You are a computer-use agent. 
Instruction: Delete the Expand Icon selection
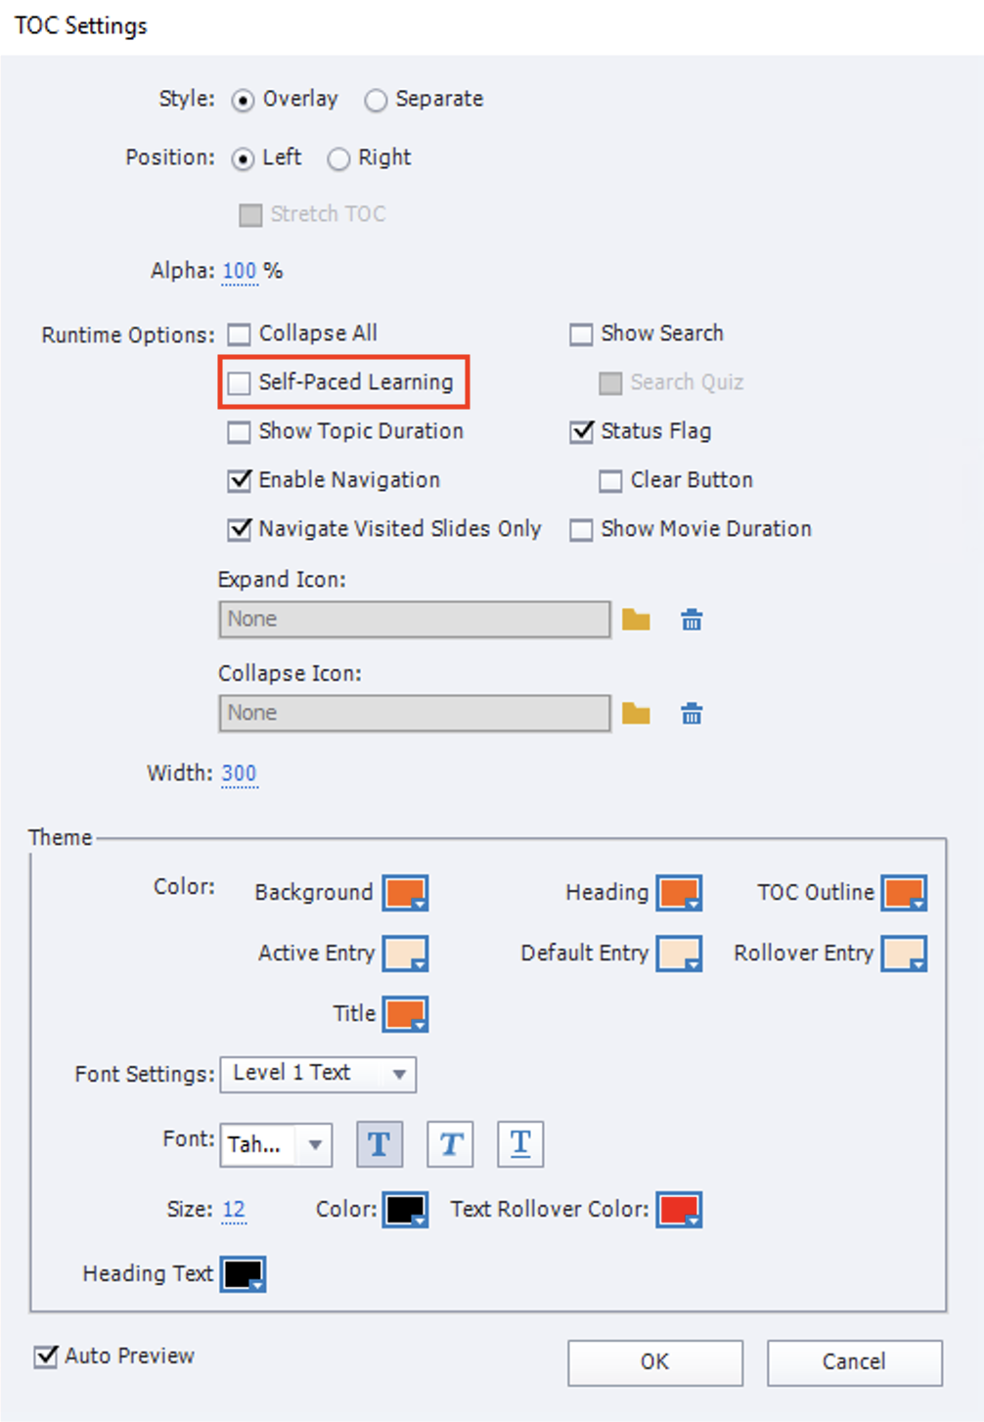(x=691, y=619)
